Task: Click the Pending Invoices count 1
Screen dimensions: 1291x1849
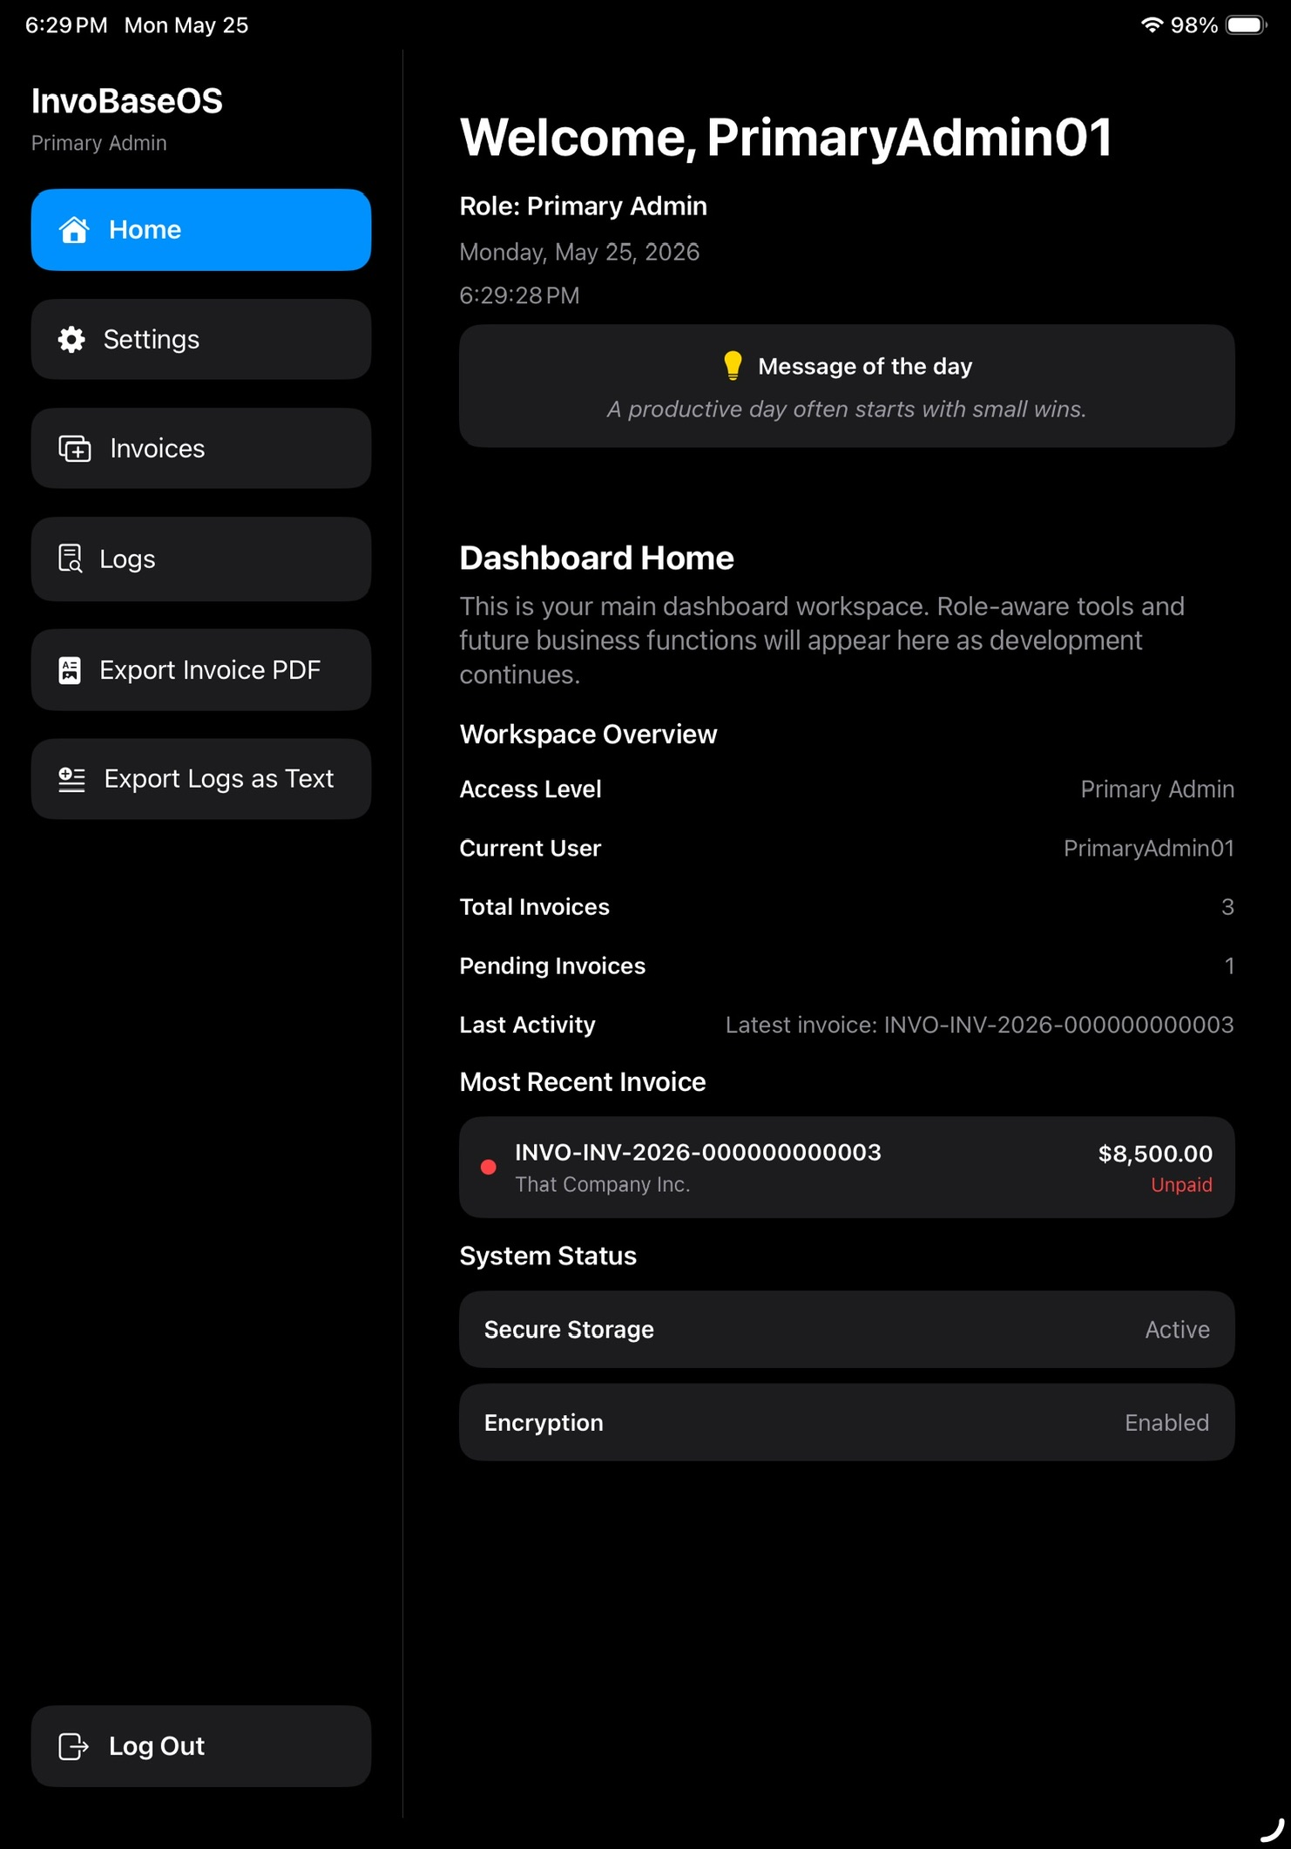Action: coord(1229,965)
